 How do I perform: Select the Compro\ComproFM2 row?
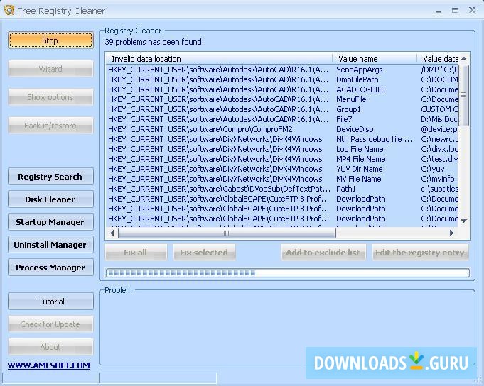click(x=282, y=129)
